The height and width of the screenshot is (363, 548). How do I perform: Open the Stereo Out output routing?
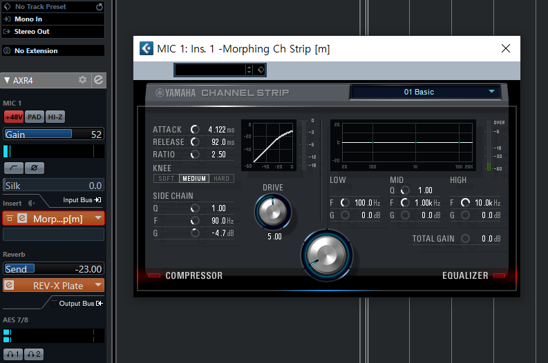(x=53, y=32)
